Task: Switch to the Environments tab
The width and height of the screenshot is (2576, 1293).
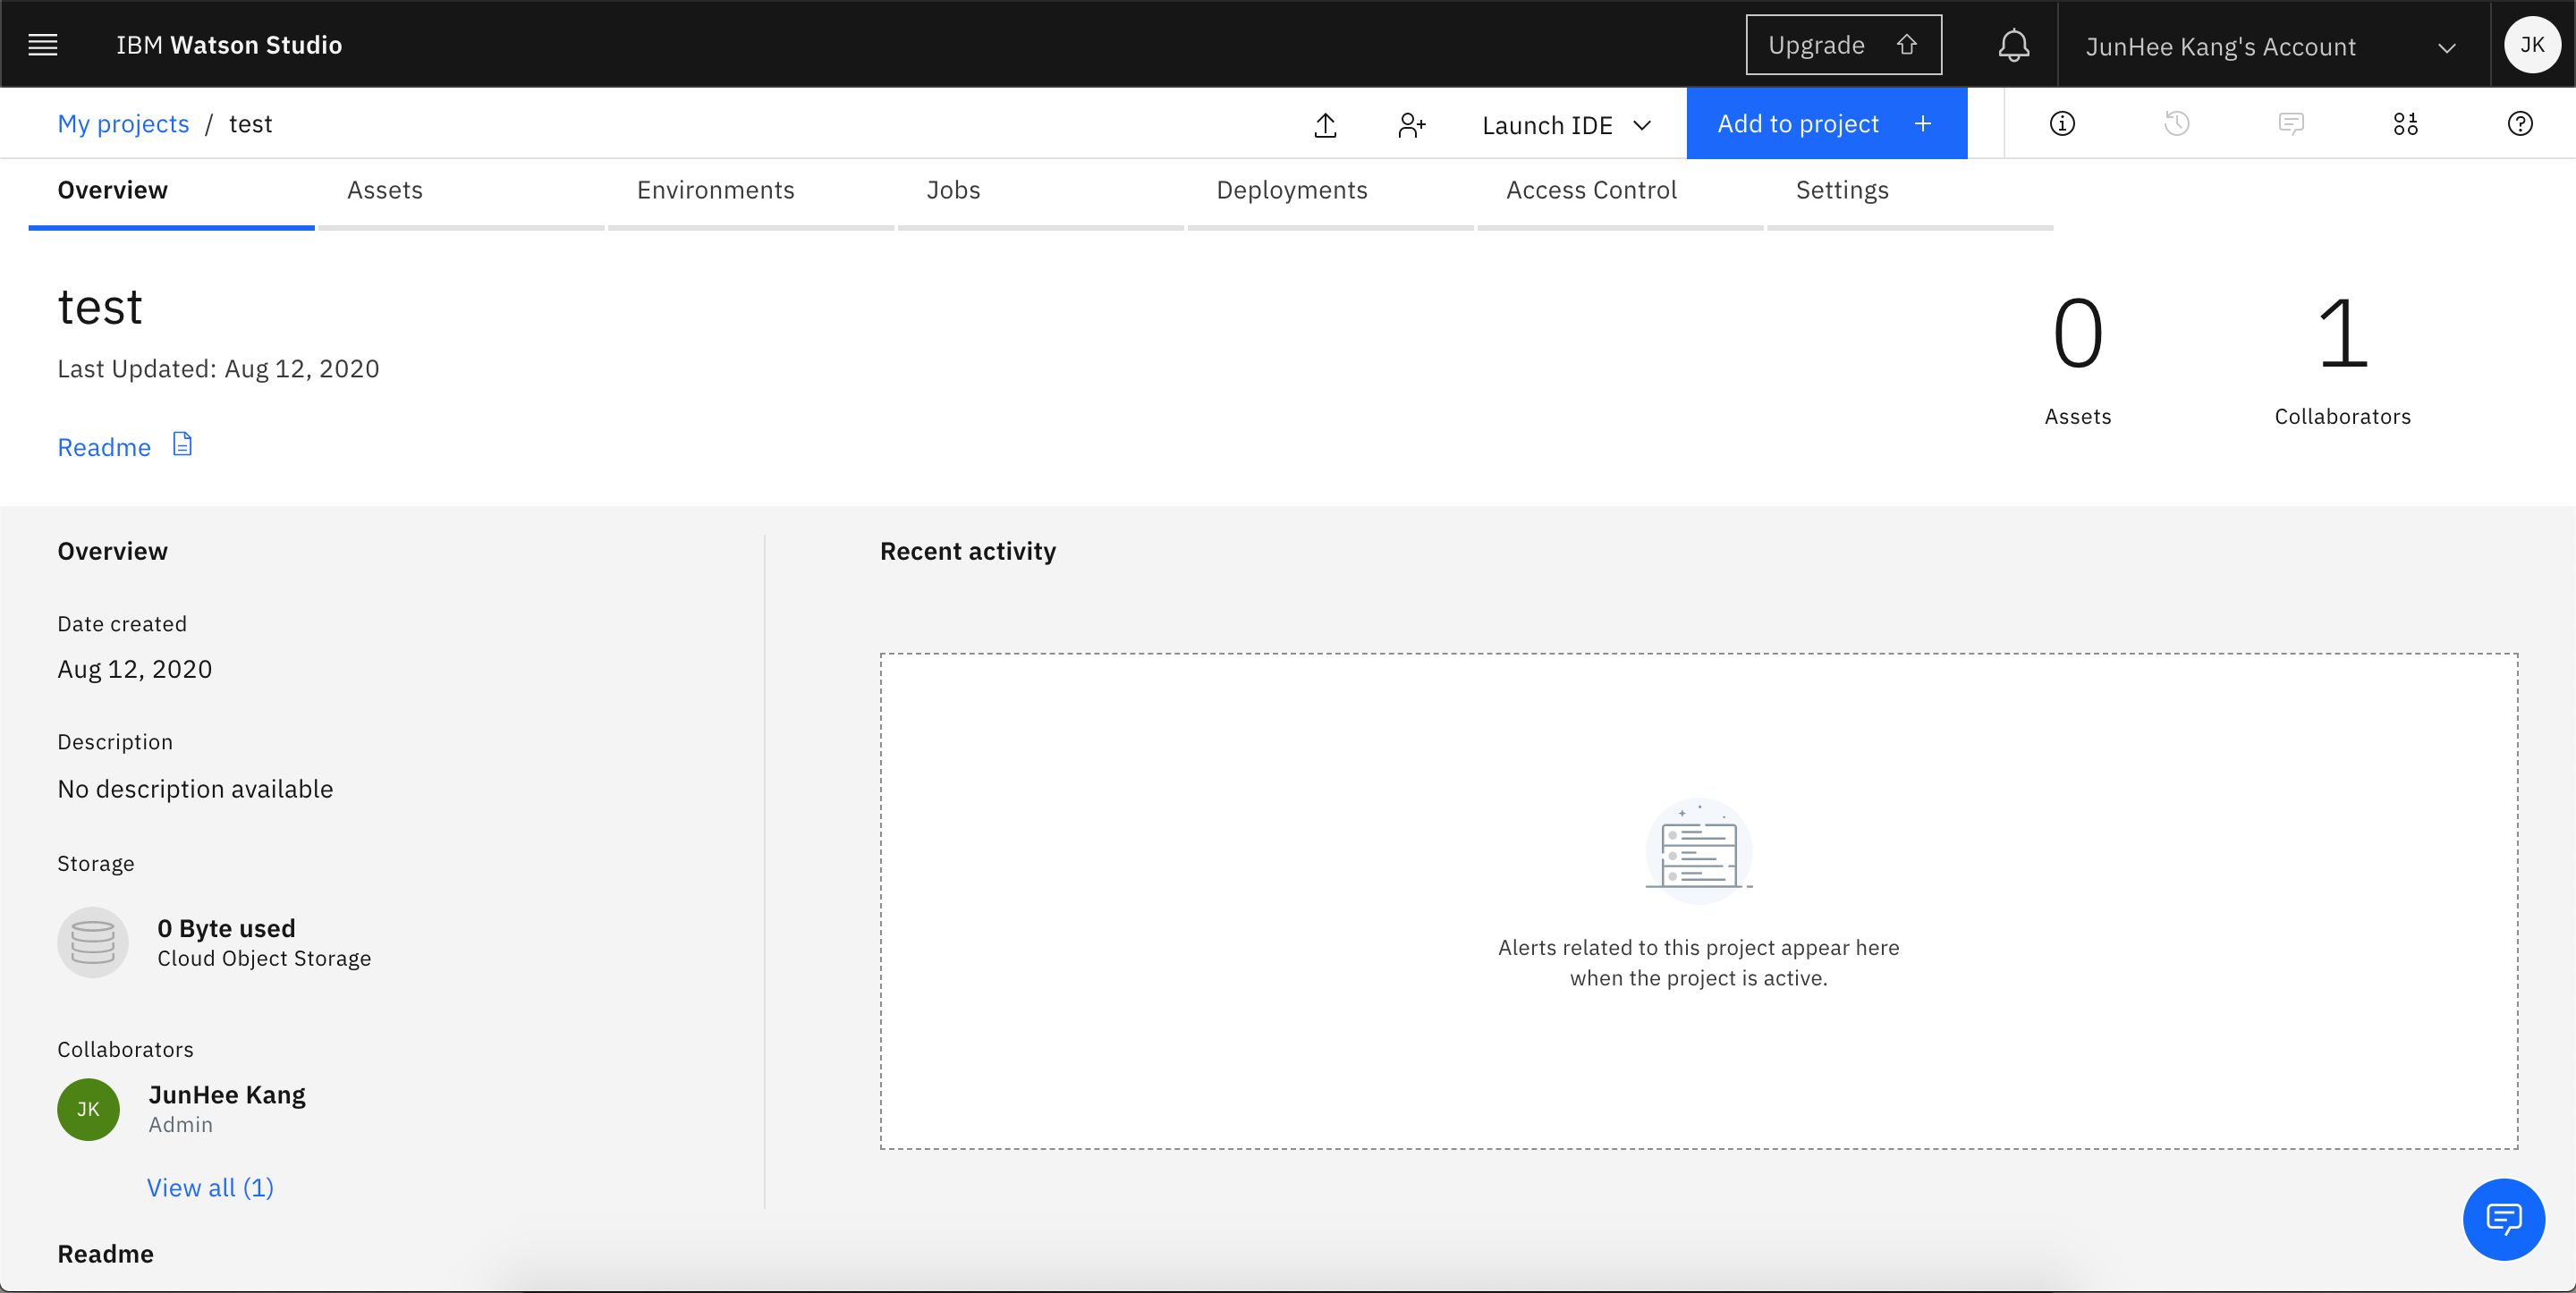Action: coord(715,190)
